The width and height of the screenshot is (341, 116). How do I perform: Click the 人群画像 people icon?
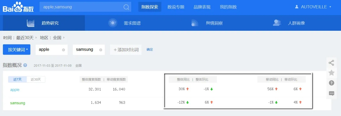coord(277,23)
